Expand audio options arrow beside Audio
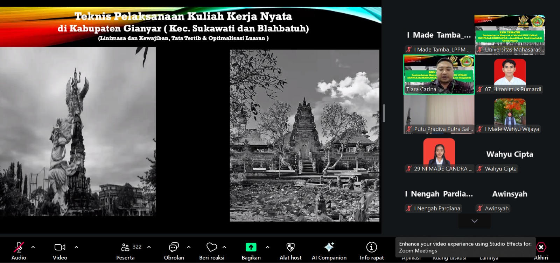This screenshot has width=560, height=263. (33, 247)
